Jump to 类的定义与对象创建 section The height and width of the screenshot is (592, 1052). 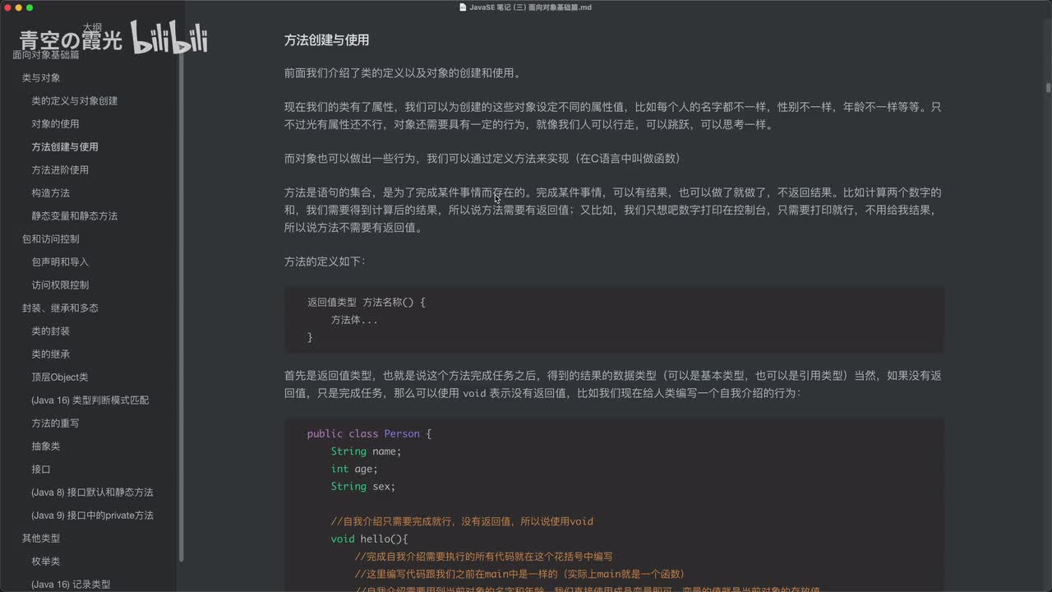click(x=75, y=101)
